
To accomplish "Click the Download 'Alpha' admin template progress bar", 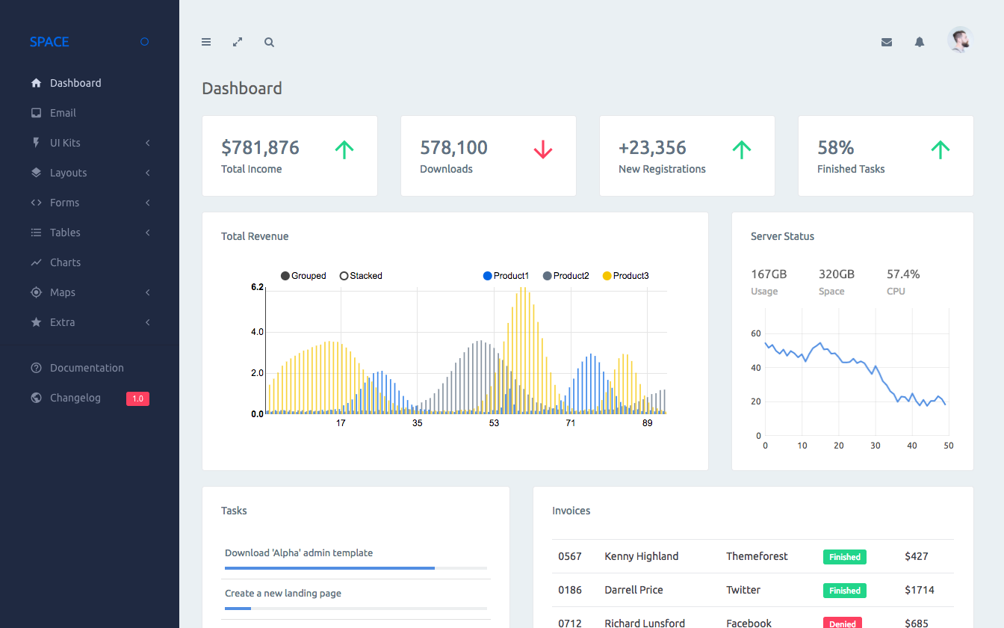I will click(x=356, y=568).
